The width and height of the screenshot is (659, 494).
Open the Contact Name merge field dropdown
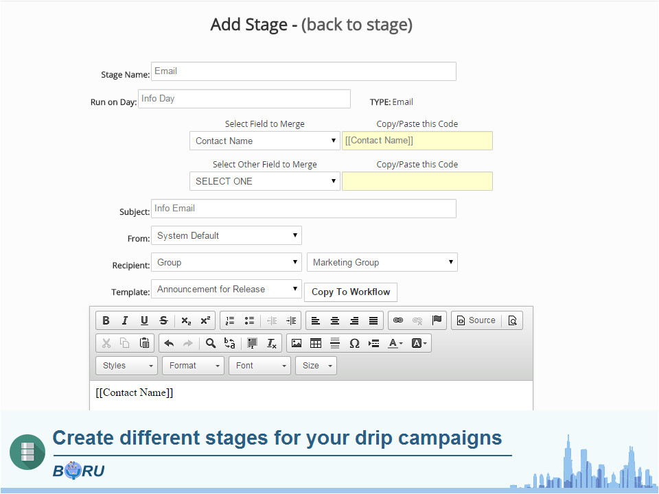[x=264, y=141]
